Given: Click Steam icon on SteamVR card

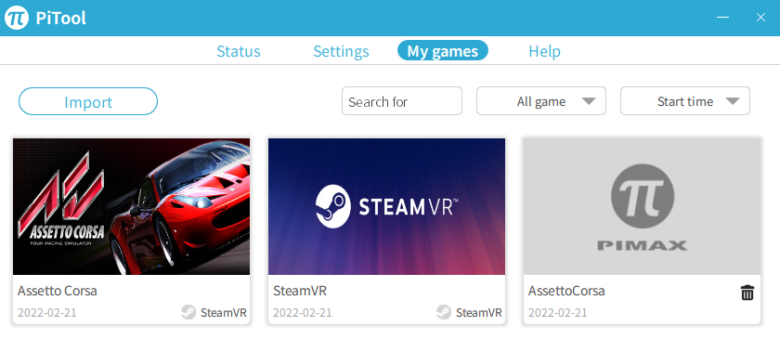Looking at the screenshot, I should (x=444, y=313).
